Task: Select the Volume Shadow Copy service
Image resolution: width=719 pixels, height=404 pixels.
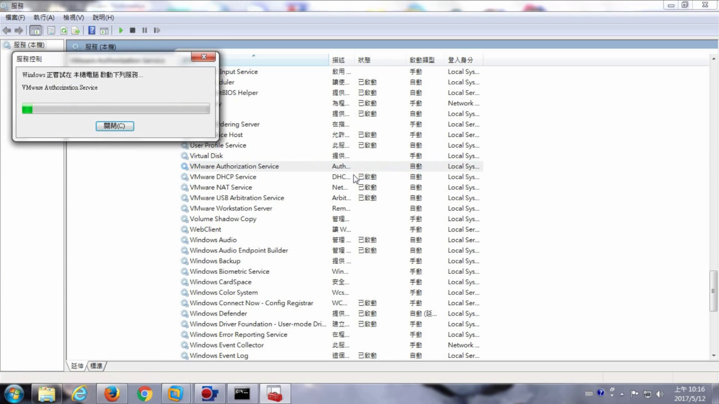Action: click(x=331, y=219)
